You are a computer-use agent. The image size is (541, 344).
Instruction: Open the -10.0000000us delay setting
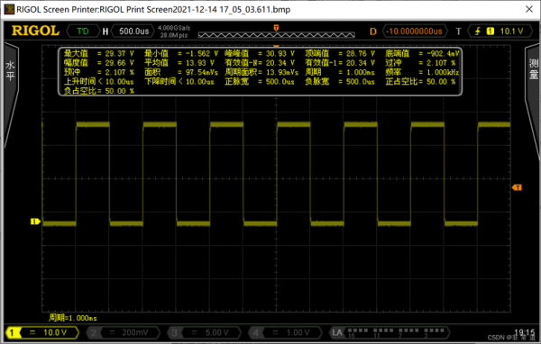415,32
